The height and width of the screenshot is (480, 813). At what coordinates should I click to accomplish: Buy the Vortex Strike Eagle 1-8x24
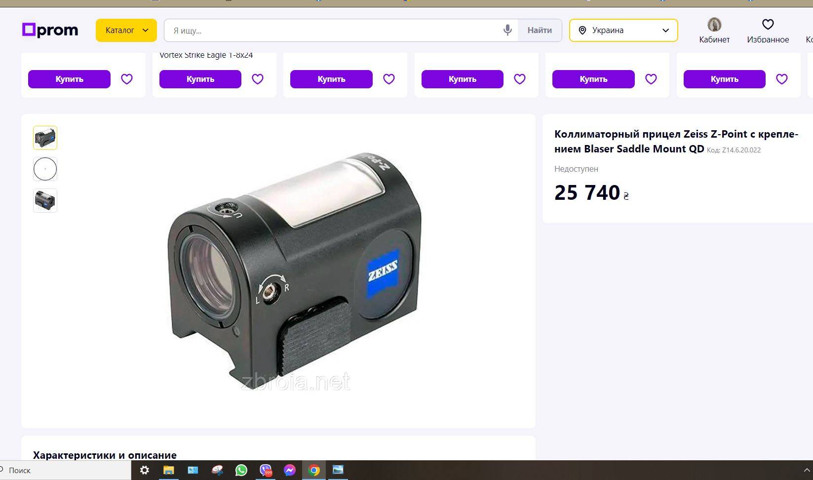click(x=200, y=79)
